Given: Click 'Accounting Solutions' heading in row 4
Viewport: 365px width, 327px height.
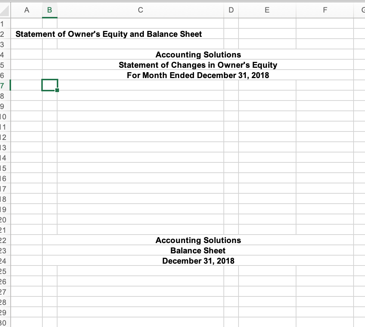Looking at the screenshot, I should coord(198,54).
